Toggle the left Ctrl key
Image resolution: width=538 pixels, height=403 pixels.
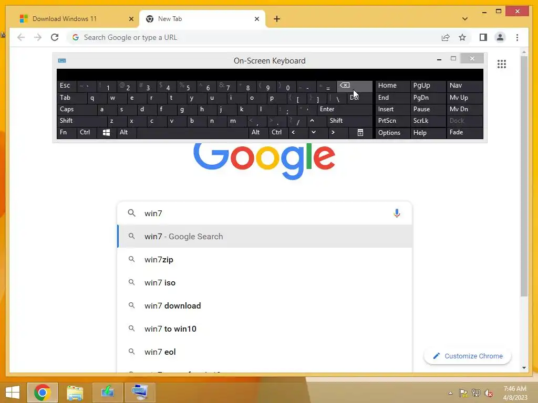point(87,132)
